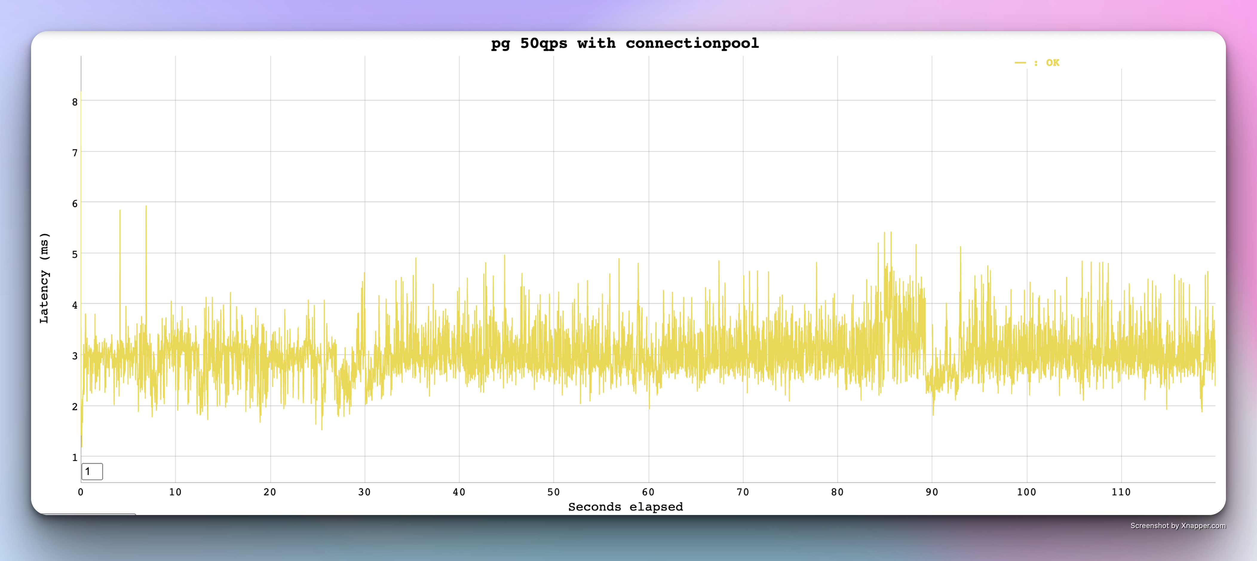
Task: Select the Latency (ms) axis label
Action: [45, 278]
